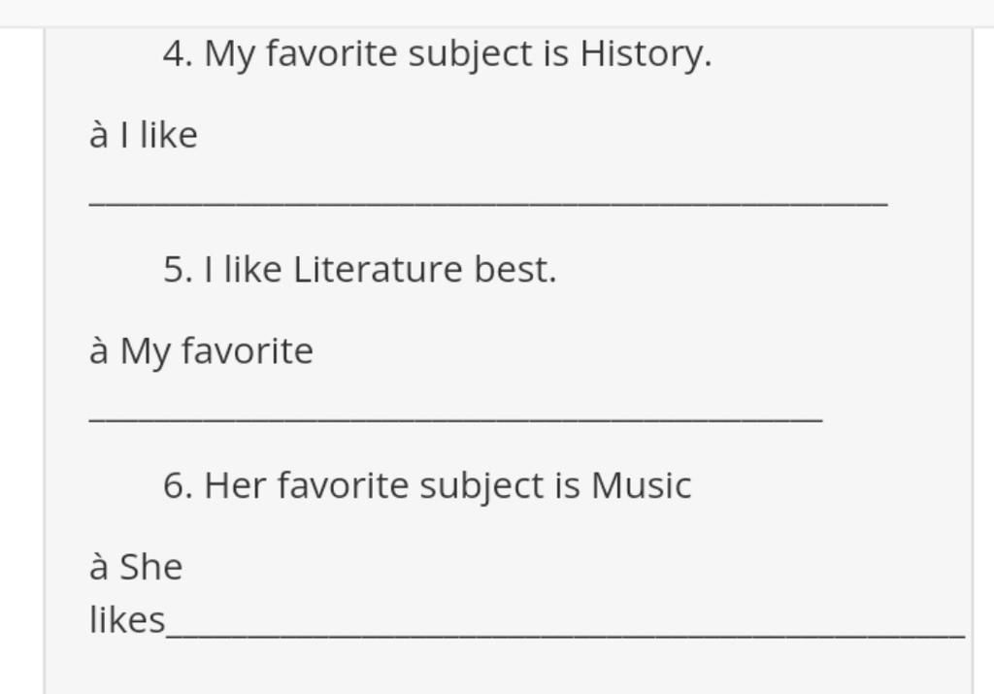Click the blank answer line under "I like"
Image resolution: width=994 pixels, height=694 pixels.
click(x=488, y=204)
